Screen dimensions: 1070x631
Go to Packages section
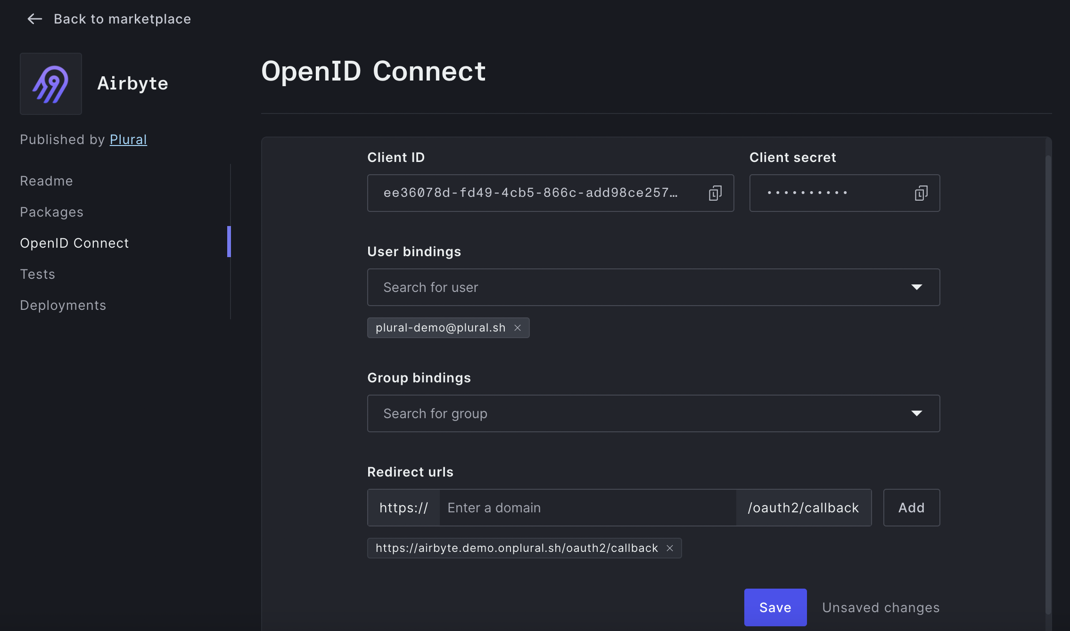[x=51, y=212]
